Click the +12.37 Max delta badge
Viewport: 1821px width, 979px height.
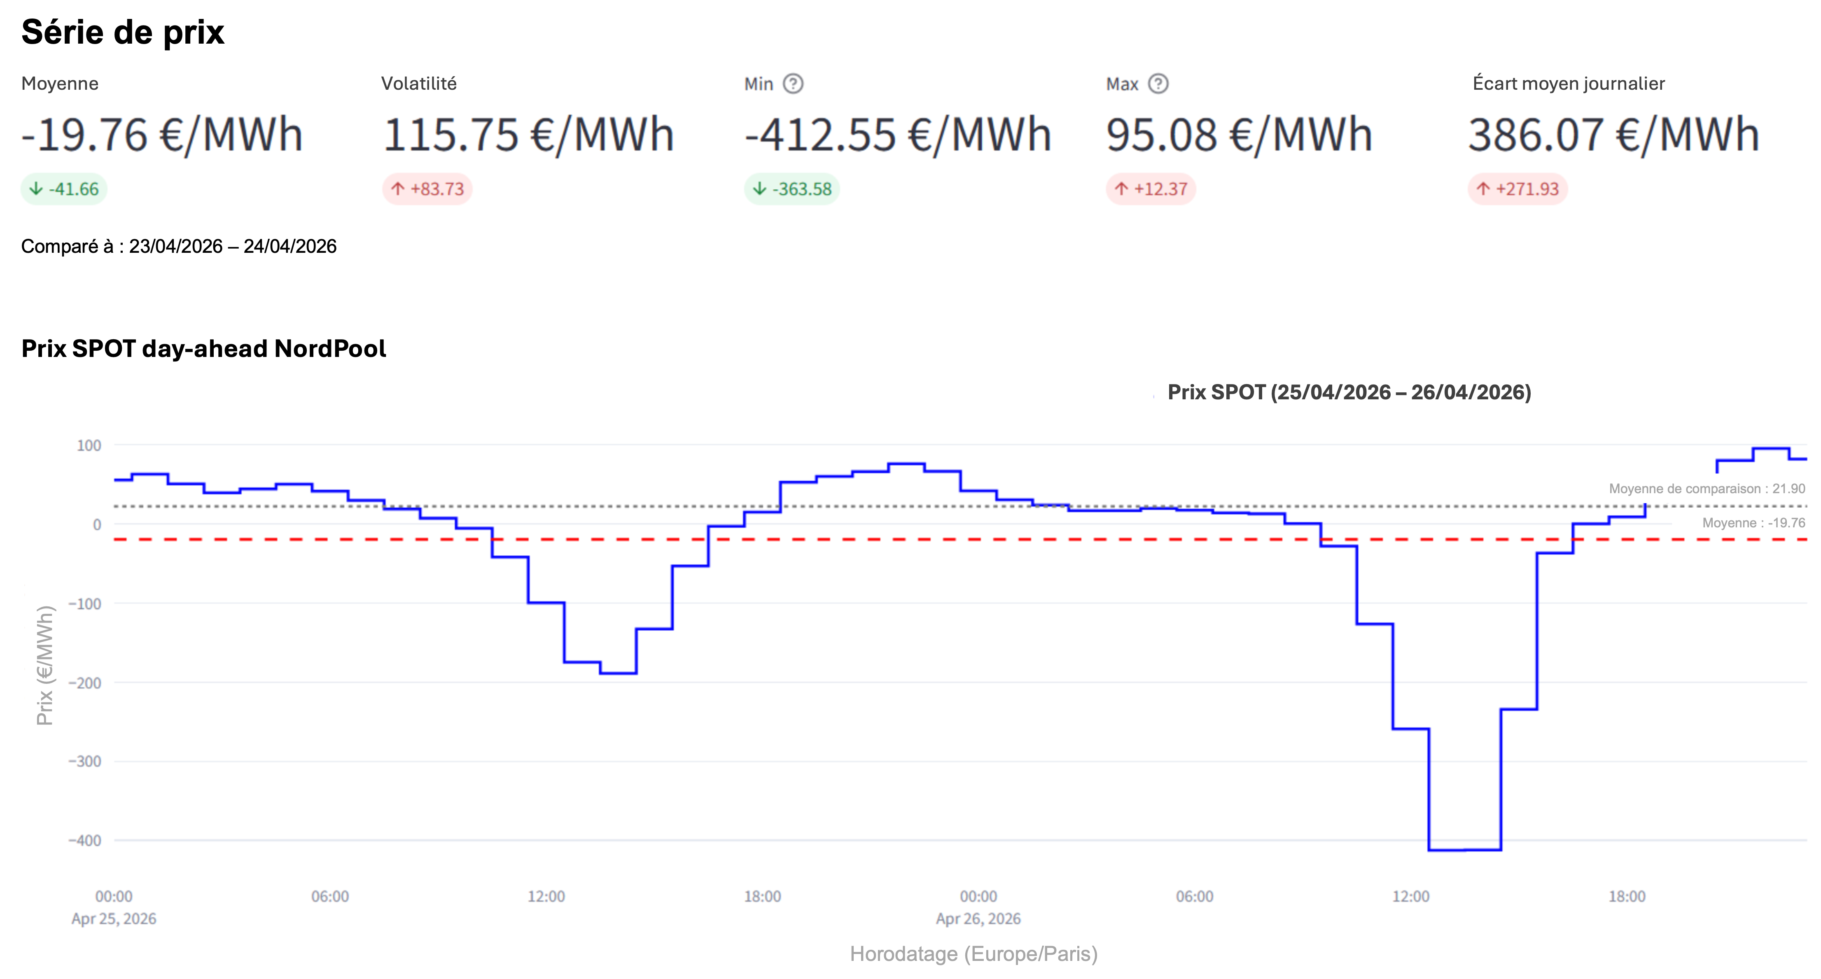(x=1150, y=189)
